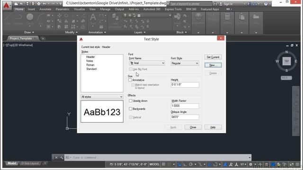Click the Oblique Angle input field

click(x=185, y=117)
